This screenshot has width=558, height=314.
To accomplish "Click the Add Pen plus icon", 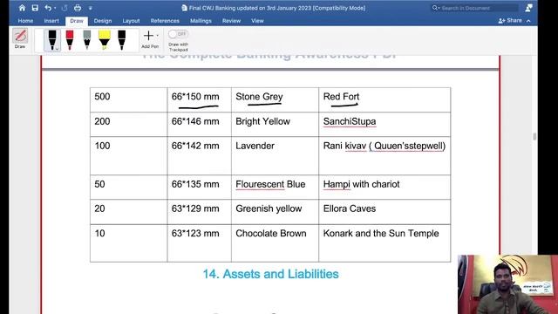I will (x=148, y=36).
